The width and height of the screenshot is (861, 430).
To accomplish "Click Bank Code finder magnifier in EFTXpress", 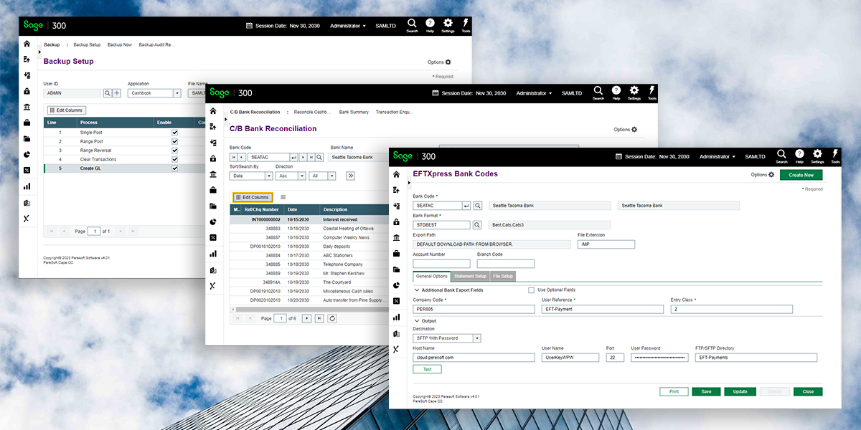I will click(478, 206).
